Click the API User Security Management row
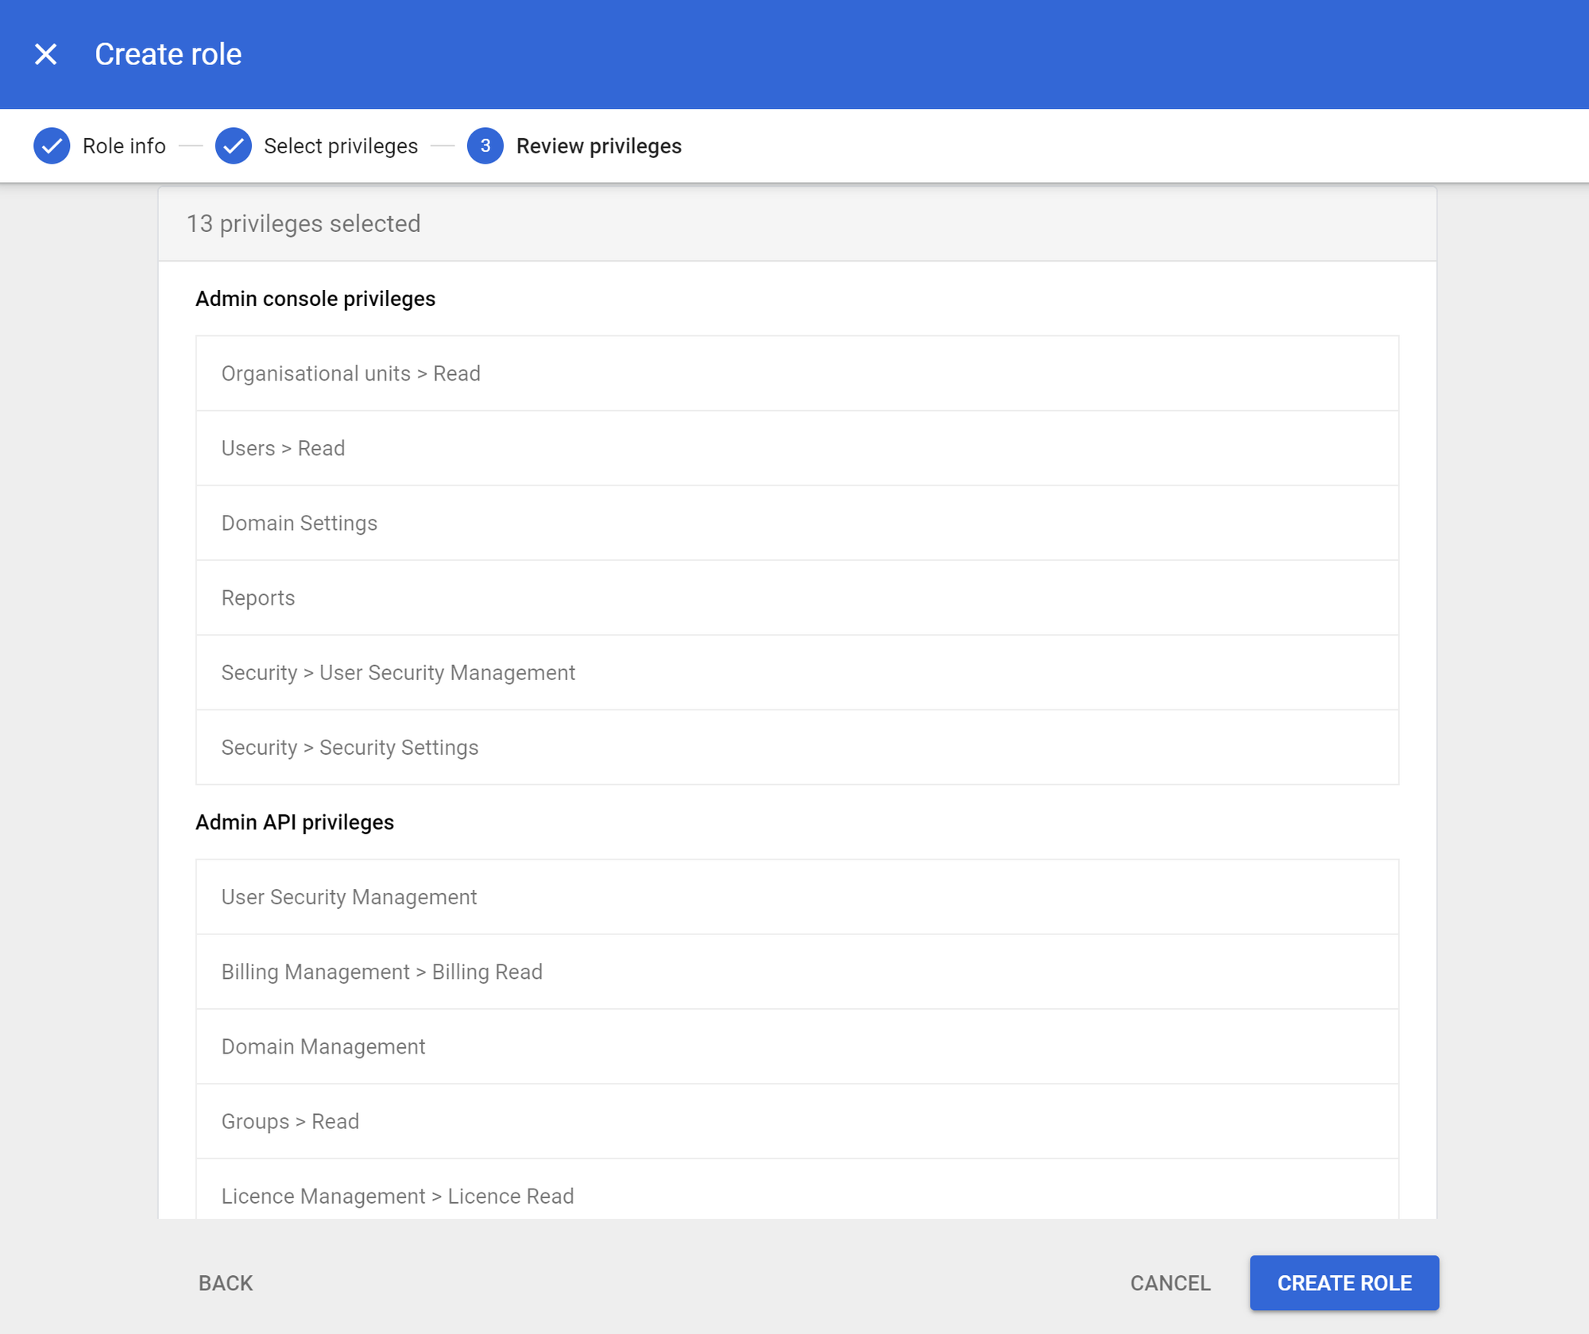 796,897
